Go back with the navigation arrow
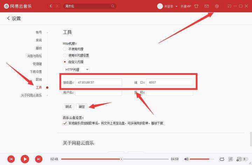This screenshot has width=252, height=165. point(51,6)
